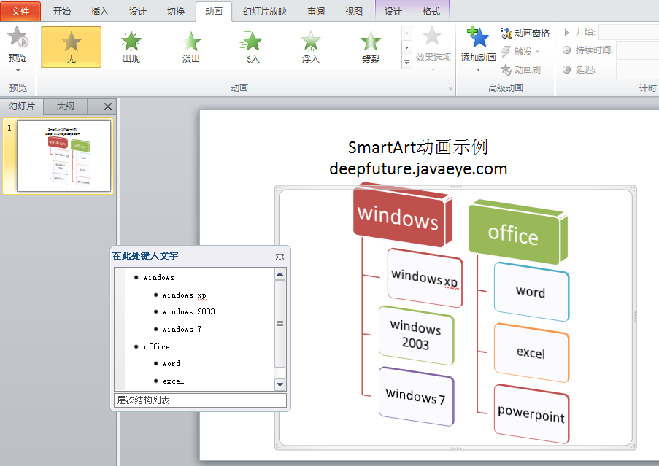This screenshot has height=466, width=659.
Task: Switch to the View (视图) tab
Action: coord(354,12)
